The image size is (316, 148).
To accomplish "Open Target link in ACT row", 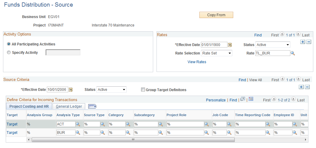I will [x=12, y=124].
